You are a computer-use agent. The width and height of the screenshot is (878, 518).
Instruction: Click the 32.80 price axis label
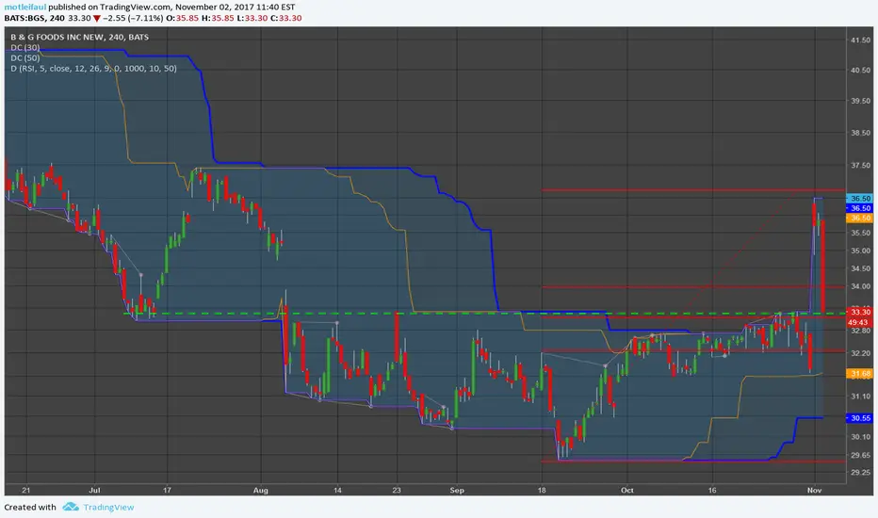[x=861, y=331]
